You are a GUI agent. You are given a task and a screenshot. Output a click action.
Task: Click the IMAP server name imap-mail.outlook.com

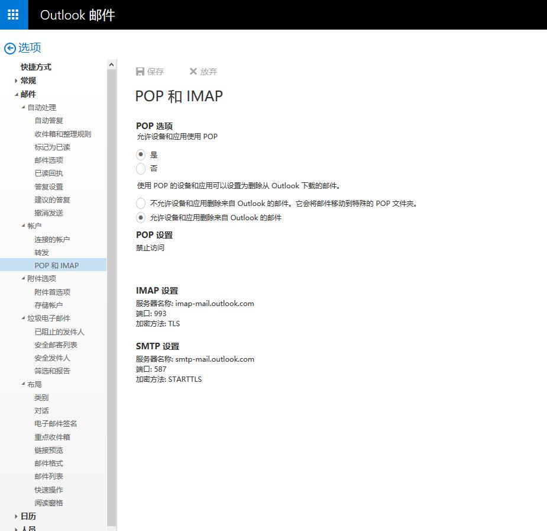(215, 303)
